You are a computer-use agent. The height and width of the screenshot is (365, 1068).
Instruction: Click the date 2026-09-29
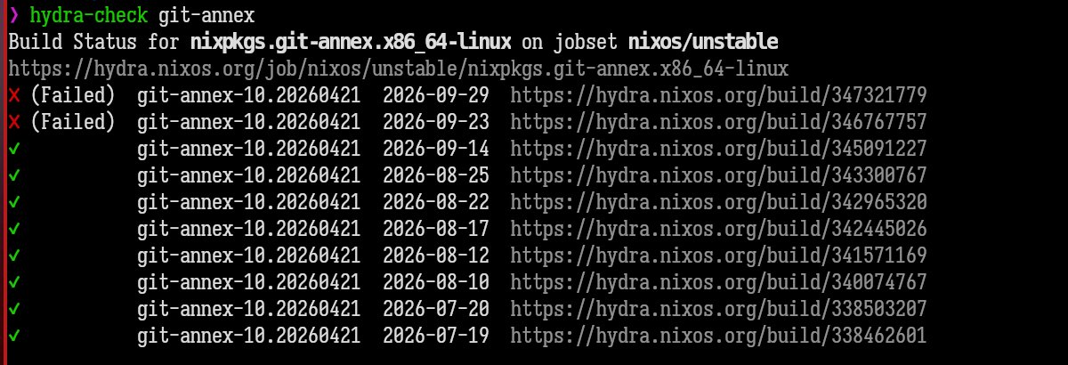click(436, 95)
